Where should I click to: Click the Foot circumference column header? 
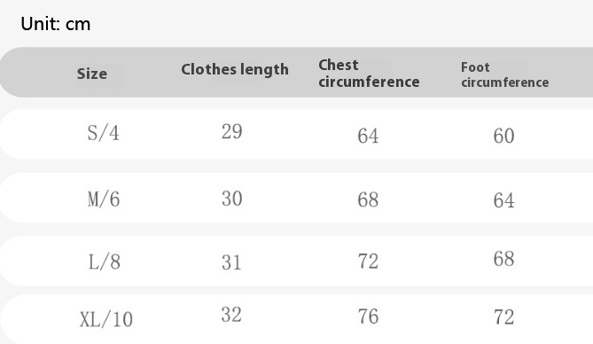[505, 74]
